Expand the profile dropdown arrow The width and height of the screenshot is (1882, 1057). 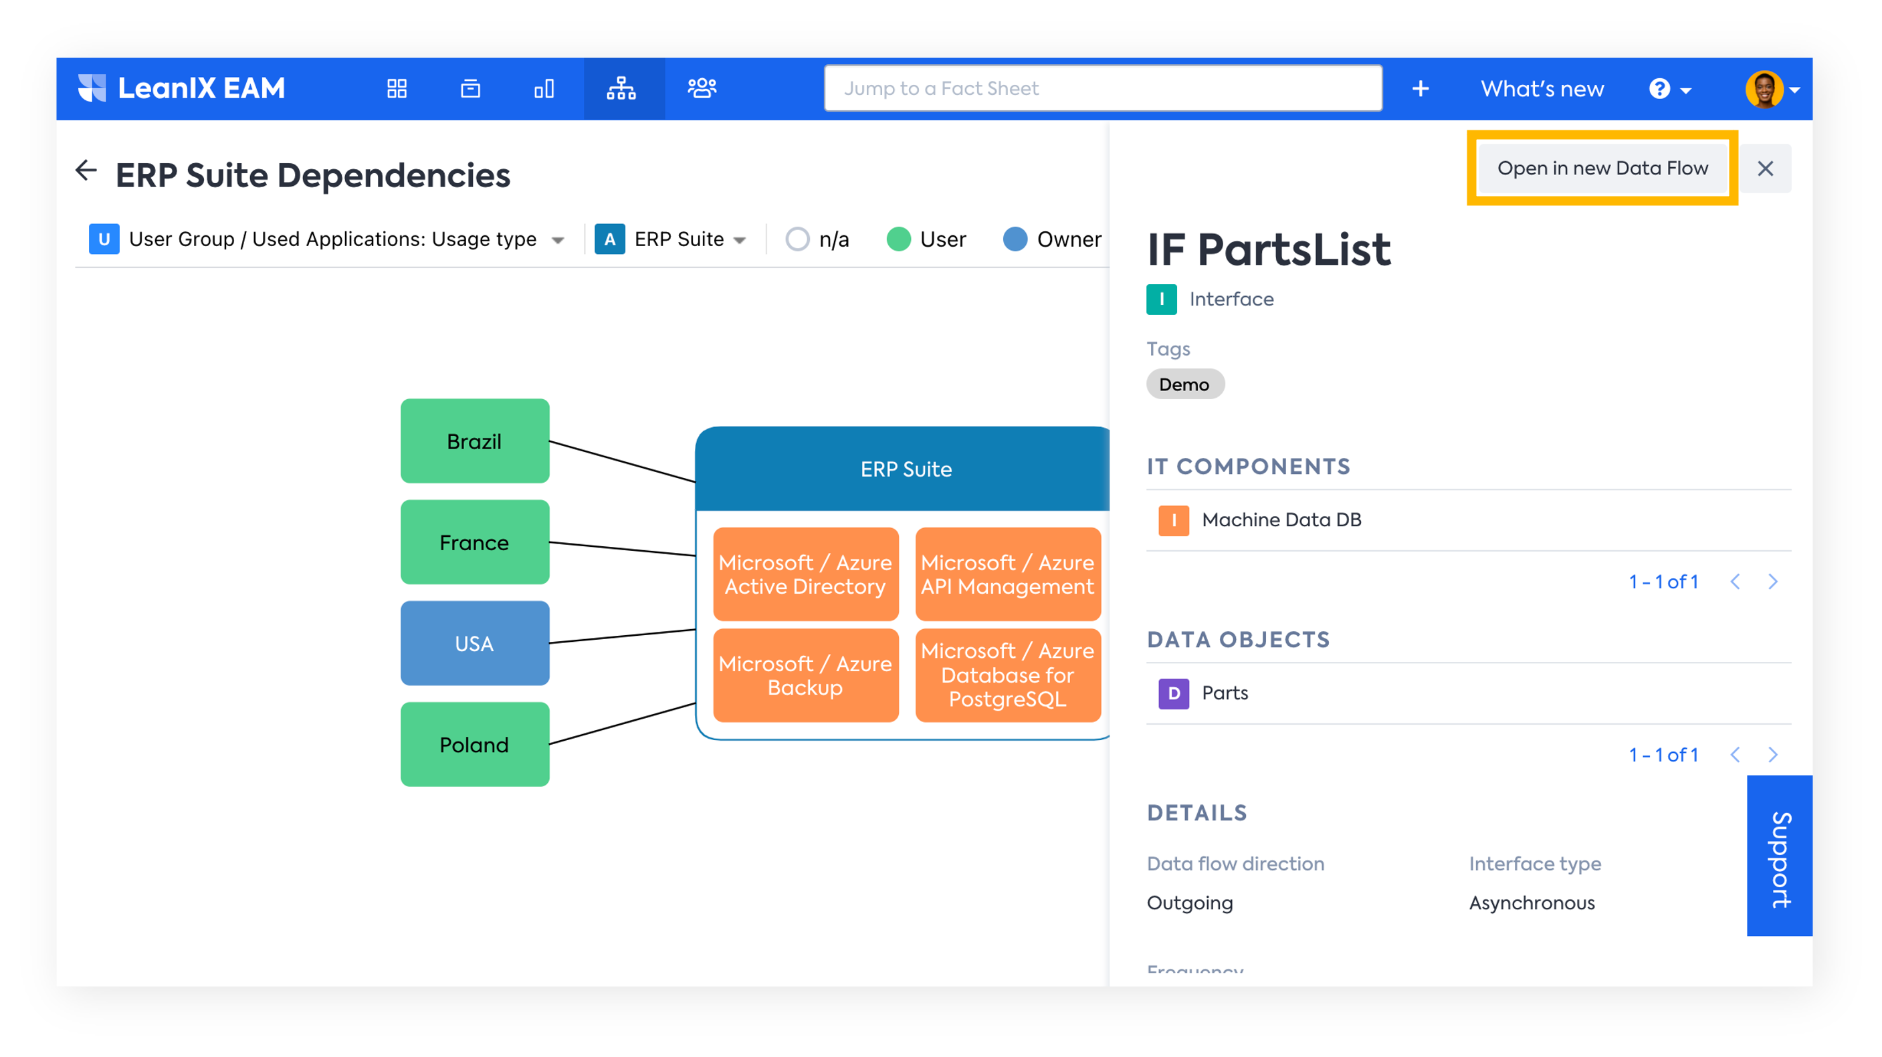[x=1794, y=90]
